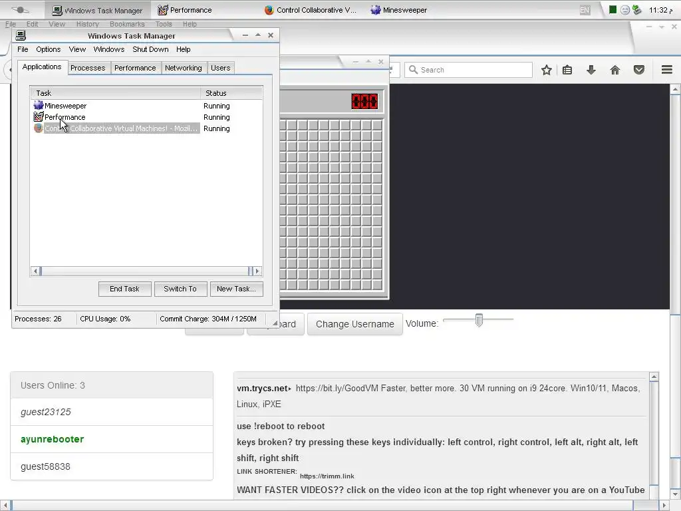Image resolution: width=681 pixels, height=511 pixels.
Task: Click the Commit Charge status bar entry
Action: pos(208,319)
